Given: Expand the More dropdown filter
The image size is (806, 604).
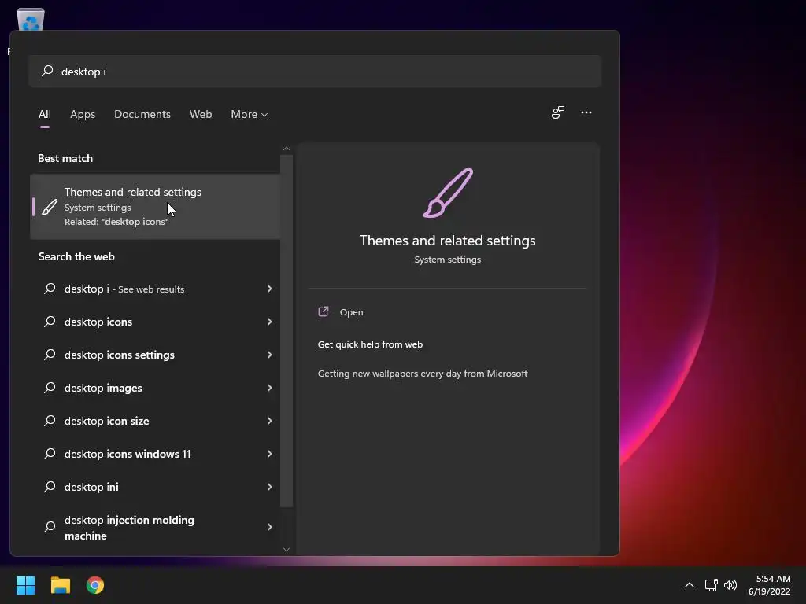Looking at the screenshot, I should pos(250,114).
